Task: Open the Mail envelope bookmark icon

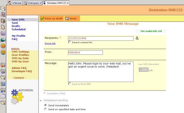Action: tap(3, 8)
